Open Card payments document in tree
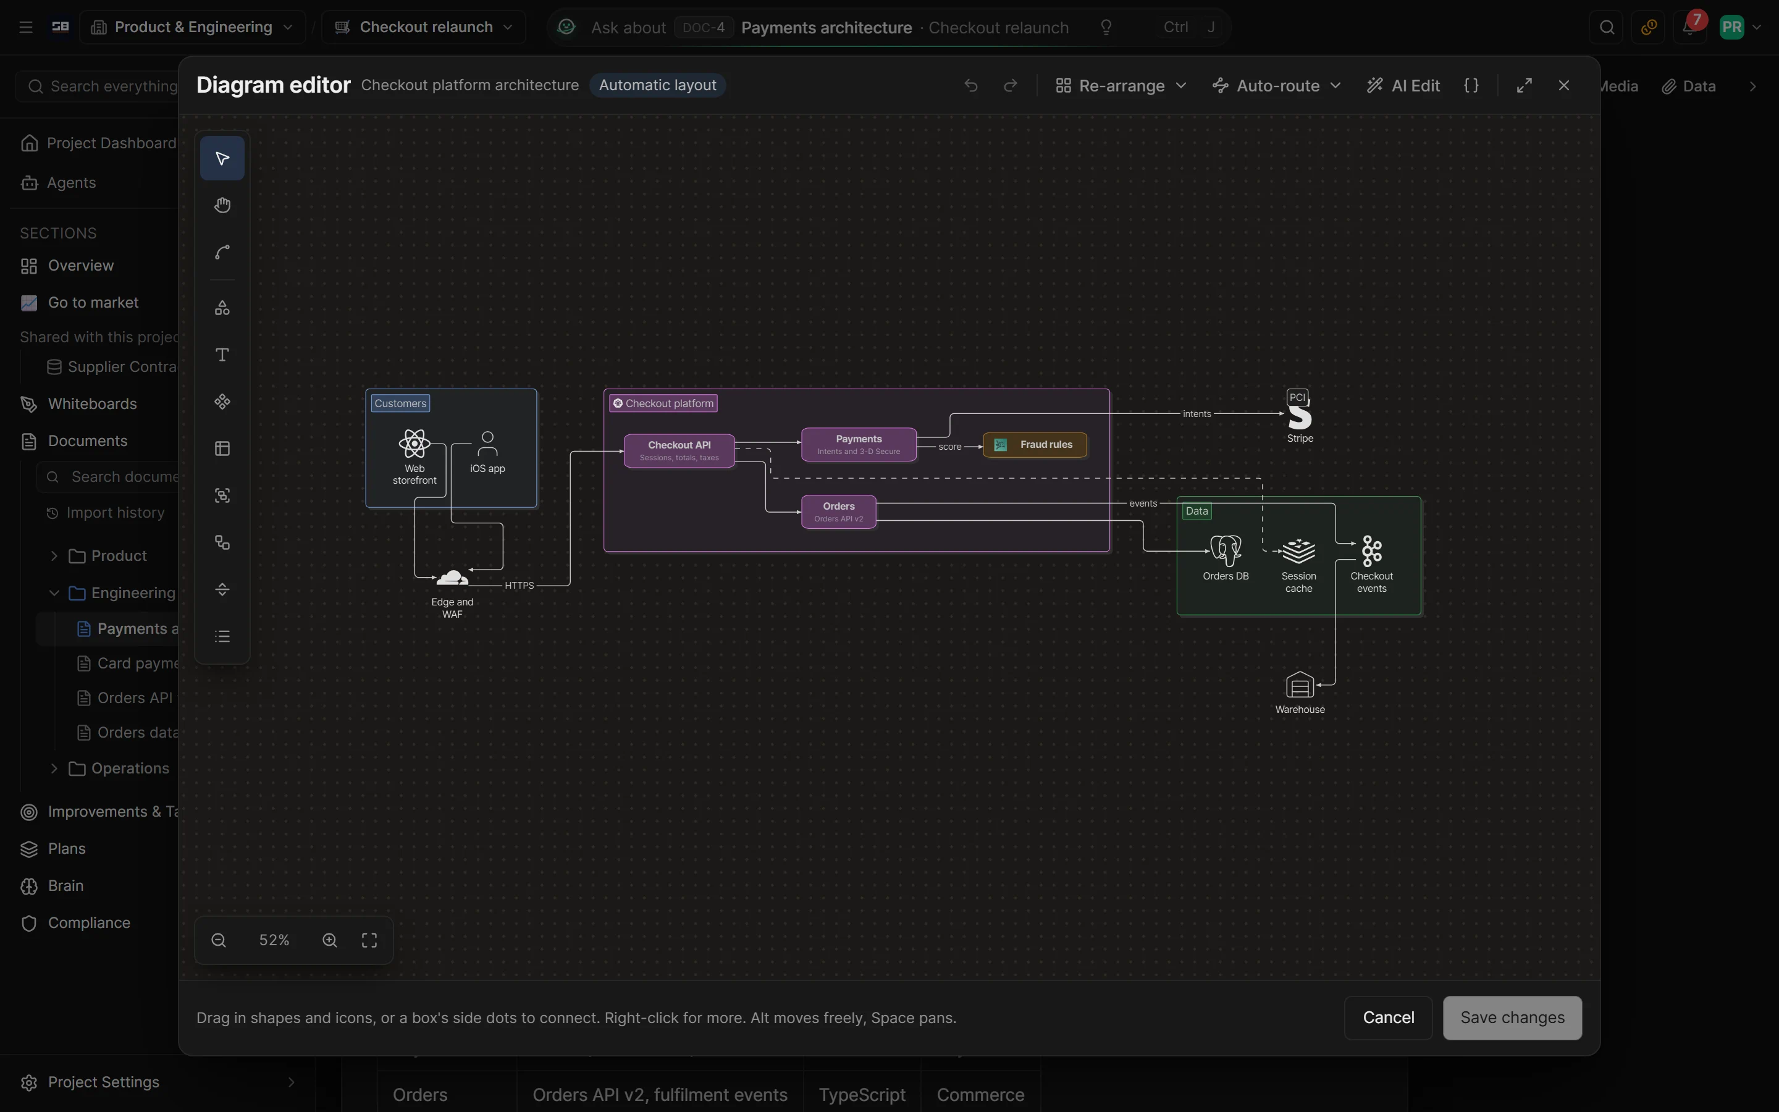The image size is (1779, 1112). tap(128, 663)
